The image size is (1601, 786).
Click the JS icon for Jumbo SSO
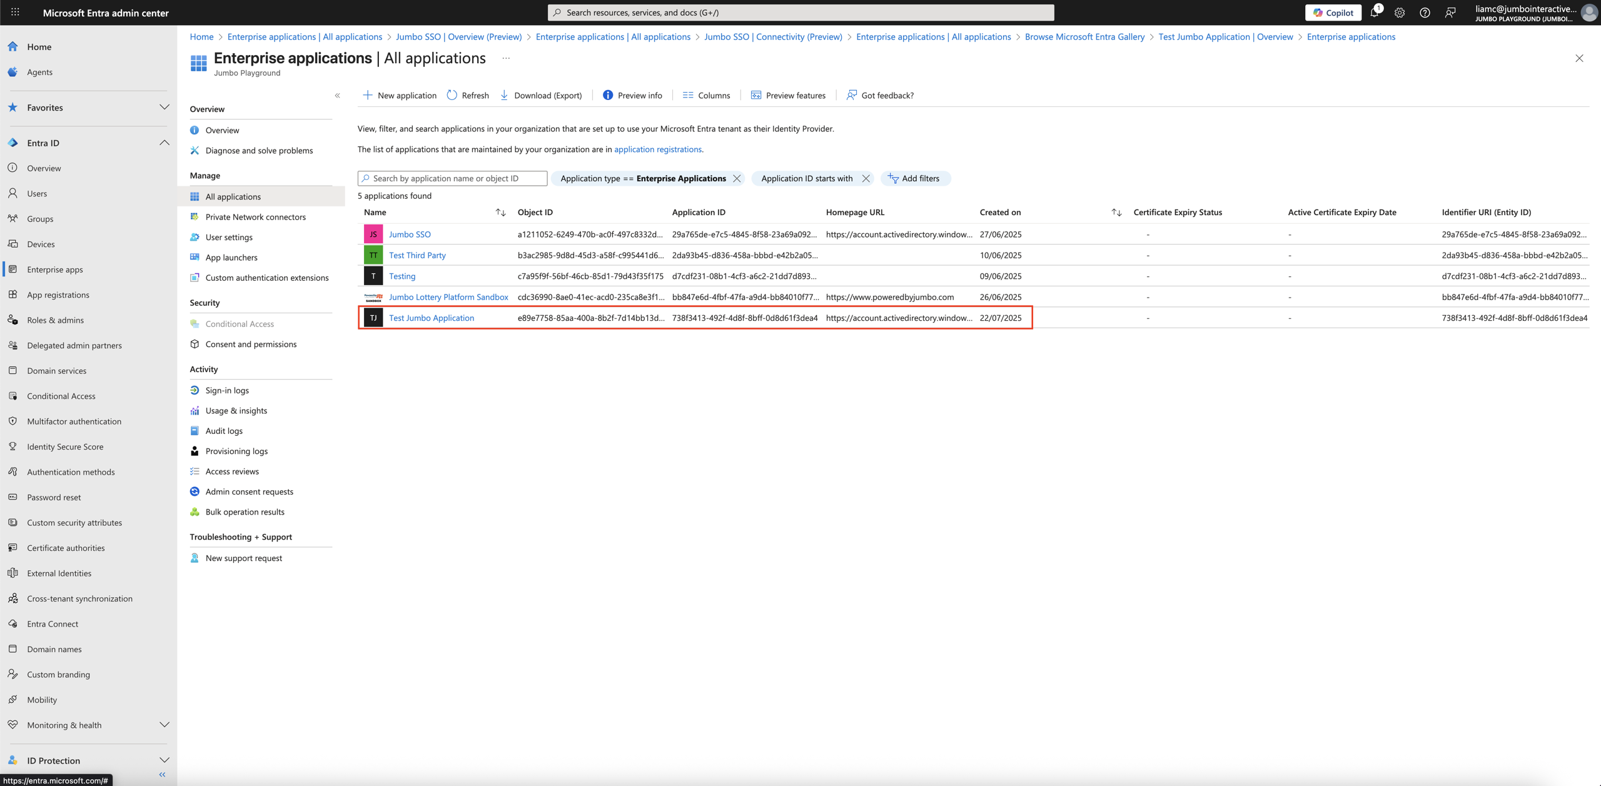click(373, 234)
